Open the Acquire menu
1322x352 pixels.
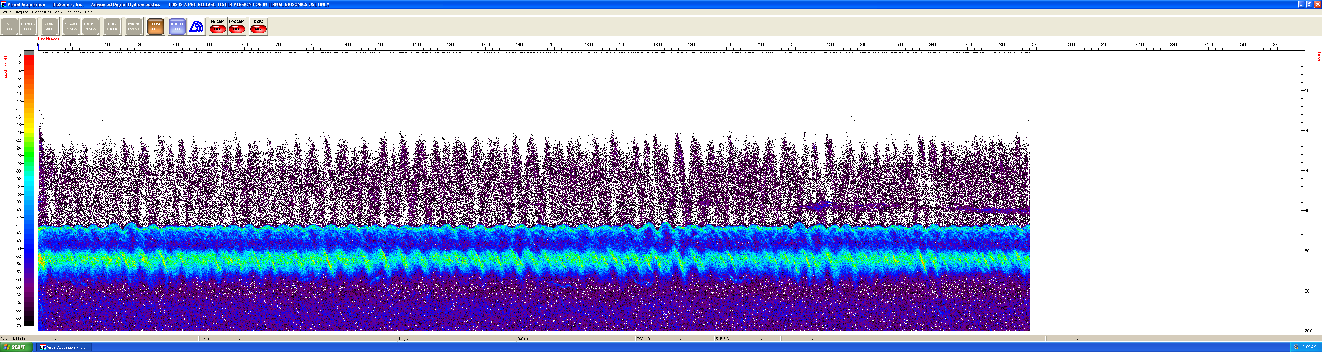(22, 12)
